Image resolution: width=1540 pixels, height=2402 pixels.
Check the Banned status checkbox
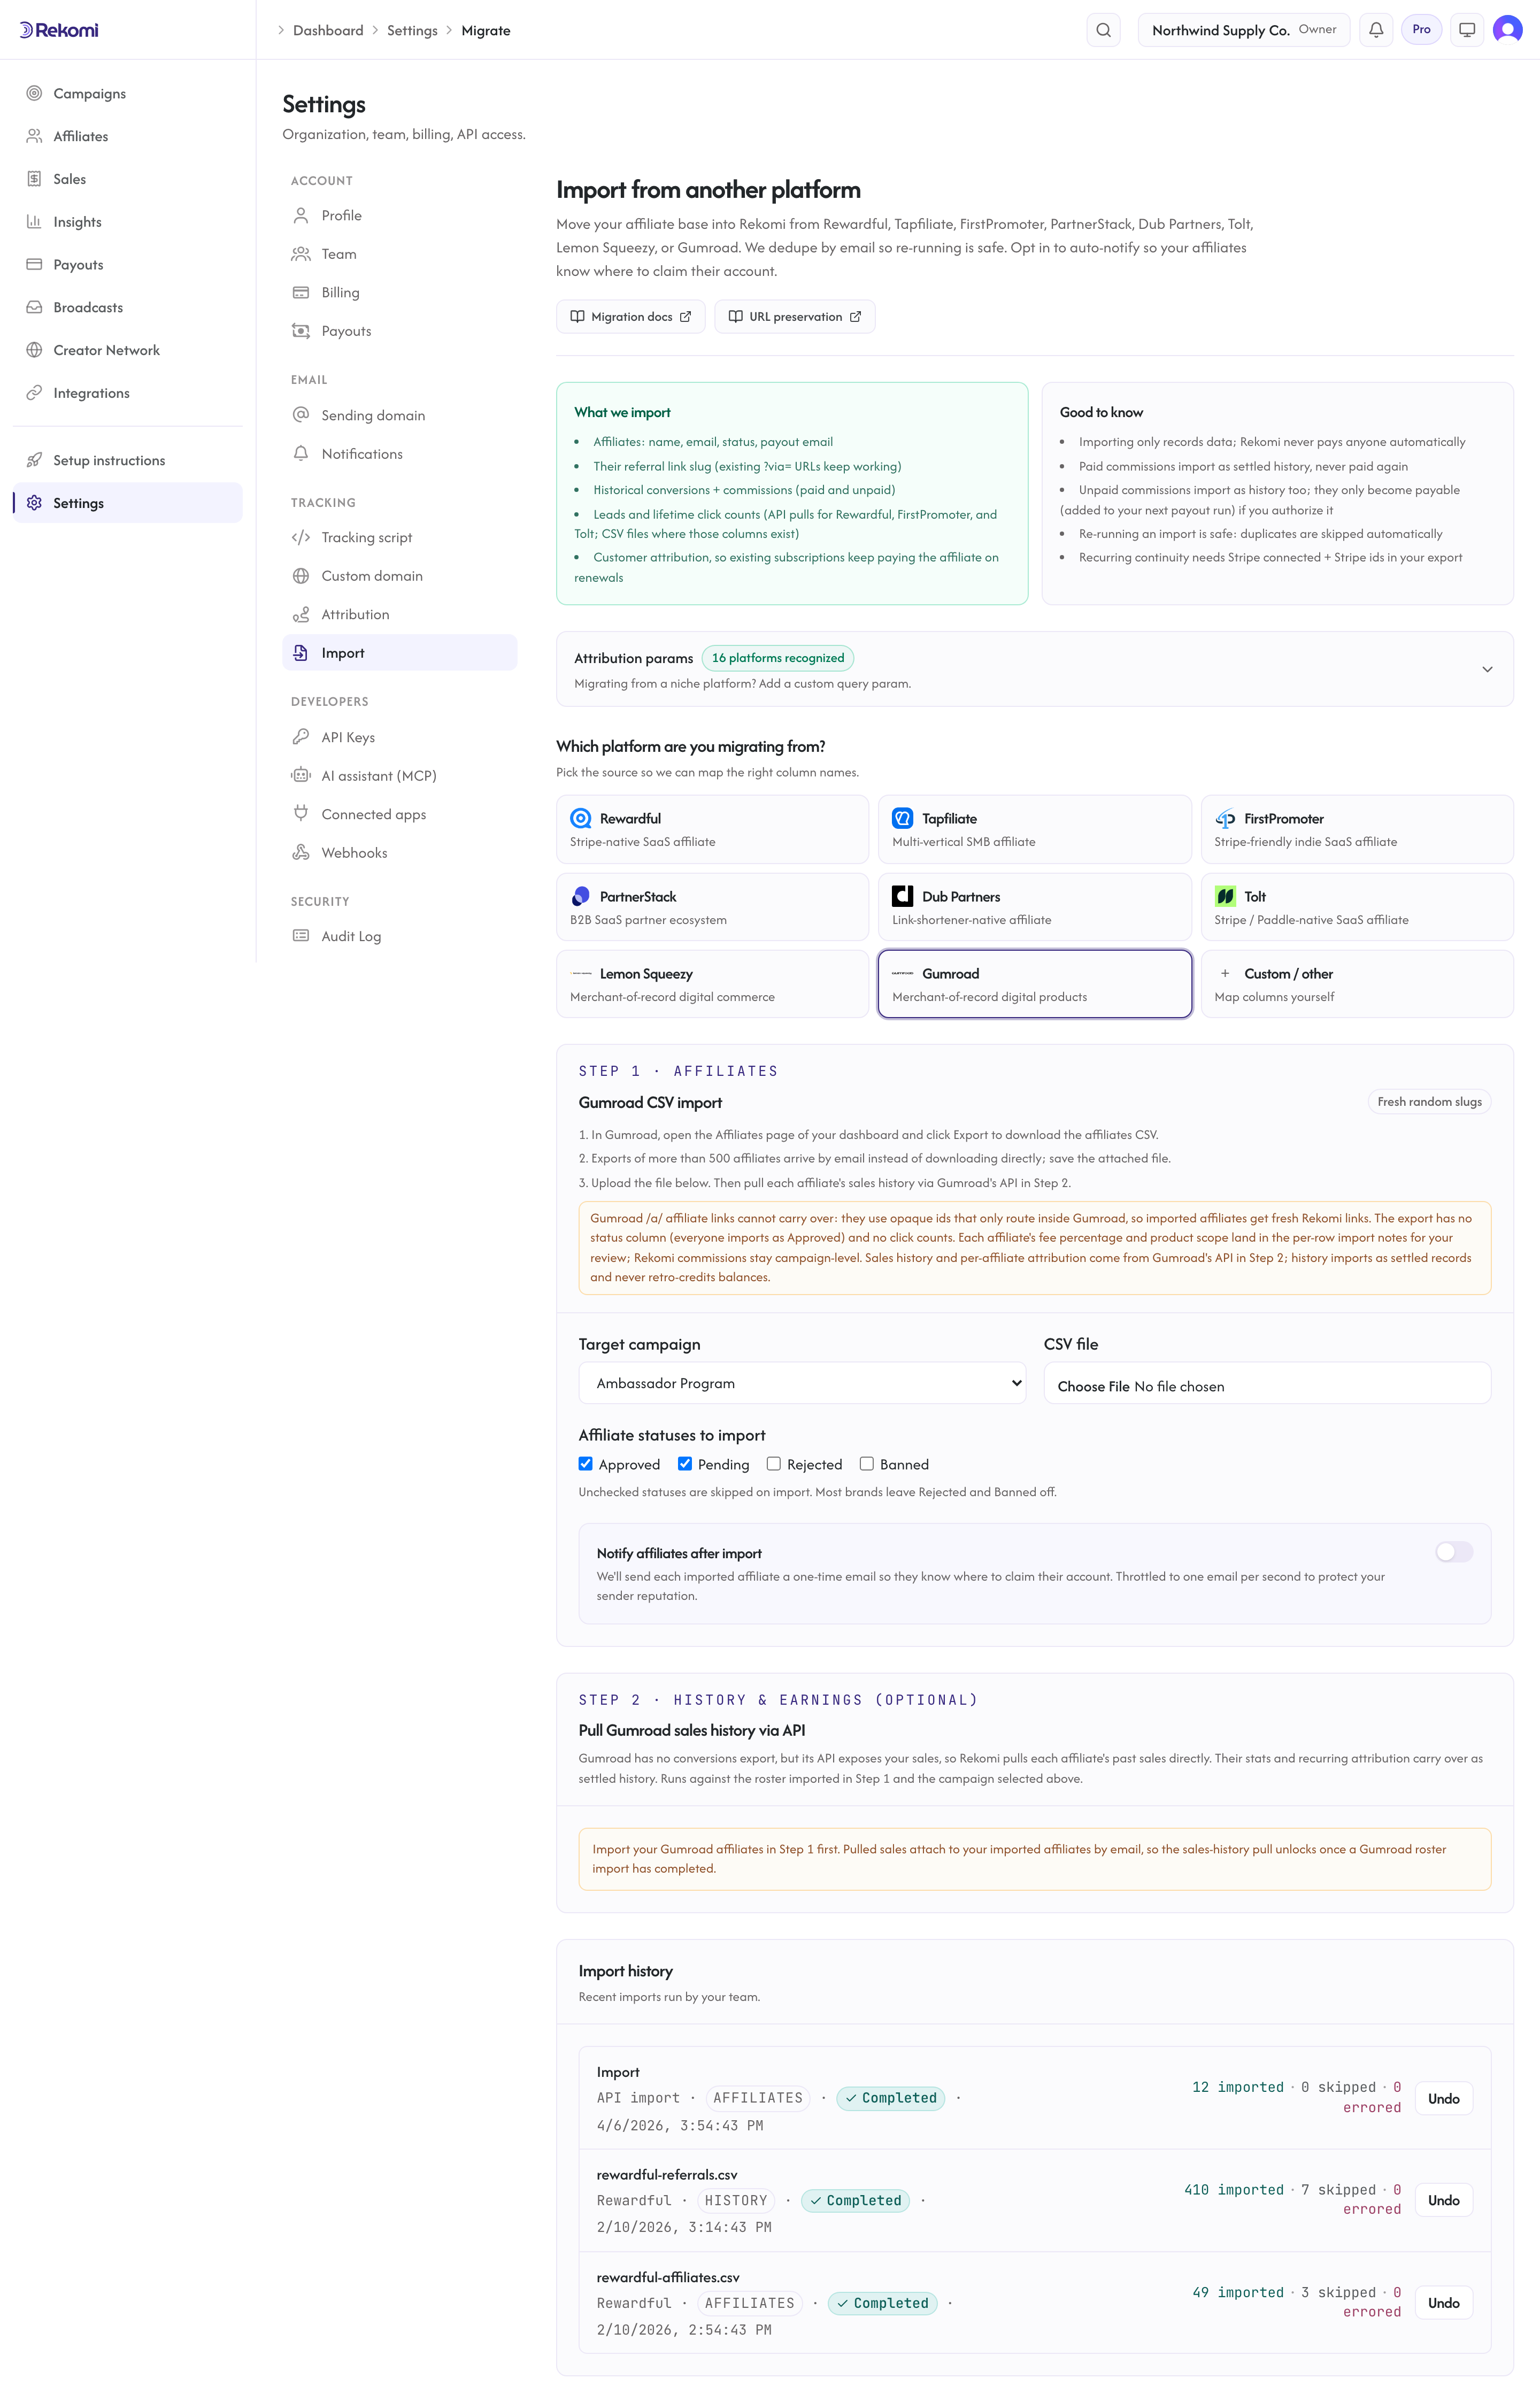[867, 1464]
